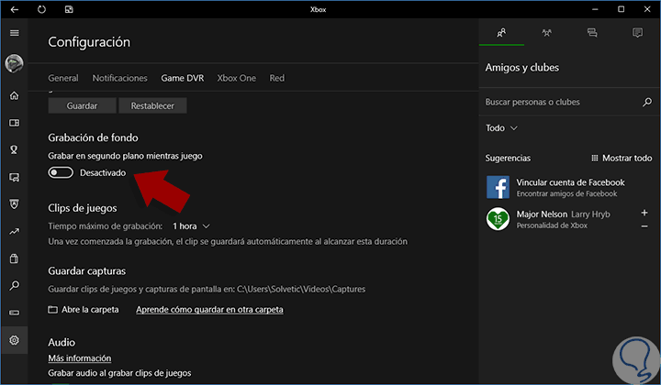Screen dimensions: 661x385
Task: Open the hamburger menu
Action: tap(15, 33)
